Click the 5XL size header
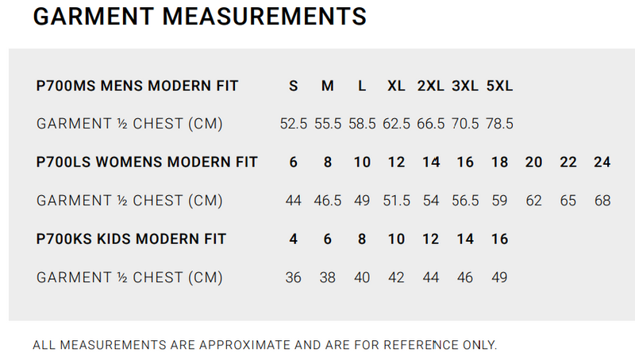 tap(499, 86)
